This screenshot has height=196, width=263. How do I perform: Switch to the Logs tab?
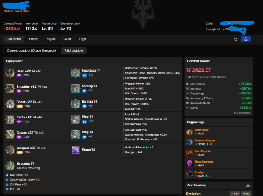click(x=82, y=39)
